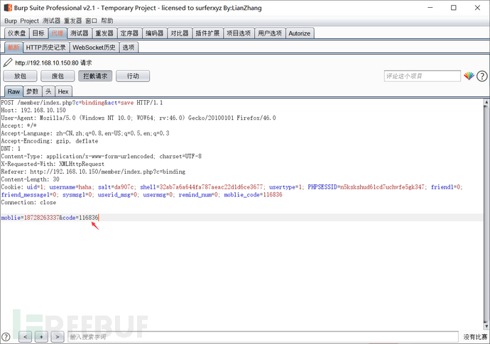Switch to the 仪表盘 tab

(17, 33)
